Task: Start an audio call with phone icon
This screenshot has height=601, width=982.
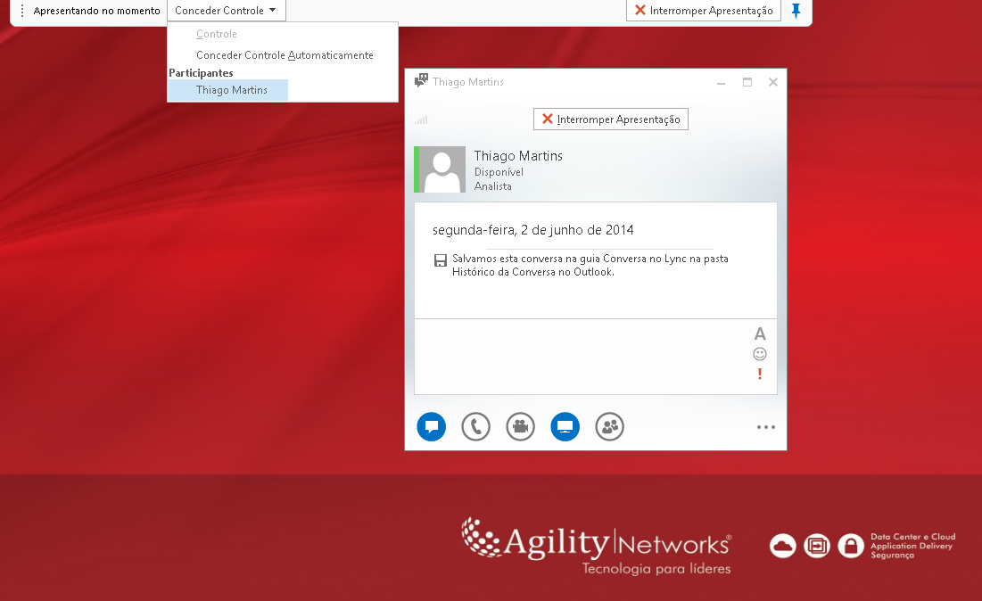Action: click(x=475, y=427)
